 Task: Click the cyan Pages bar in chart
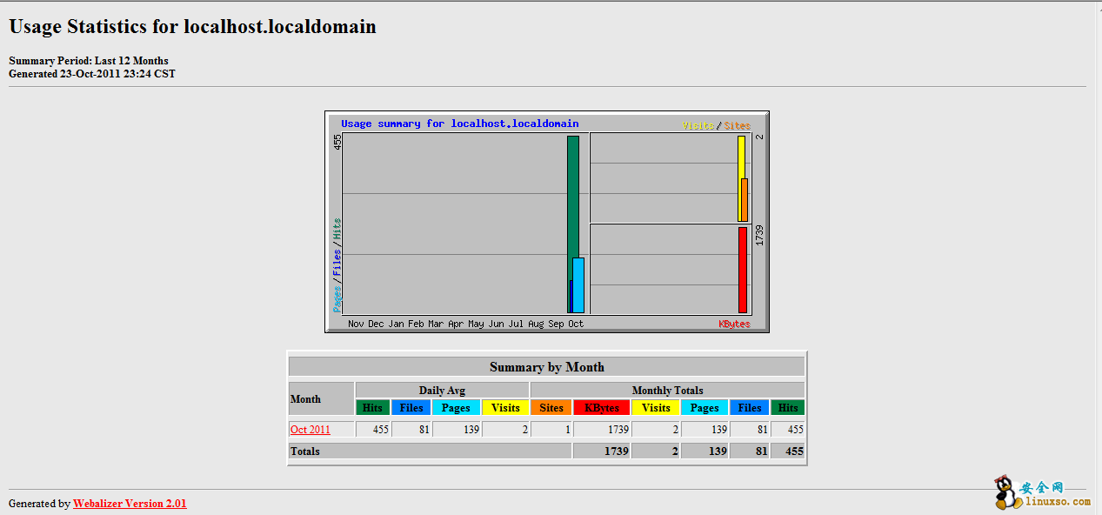pyautogui.click(x=579, y=285)
